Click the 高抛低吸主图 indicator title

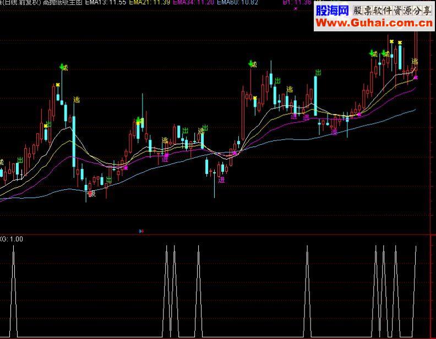coord(63,3)
